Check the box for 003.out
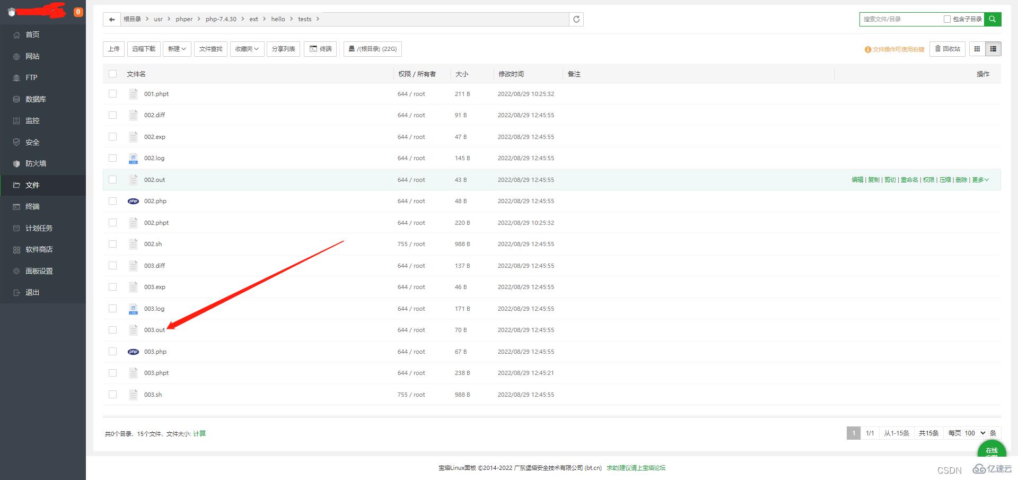The height and width of the screenshot is (480, 1018). tap(112, 330)
